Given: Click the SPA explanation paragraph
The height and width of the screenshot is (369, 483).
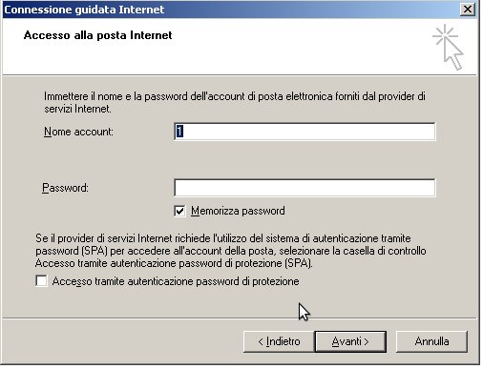Looking at the screenshot, I should click(231, 251).
